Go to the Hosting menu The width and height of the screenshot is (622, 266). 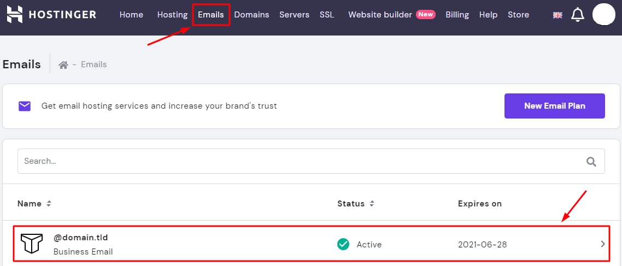click(172, 15)
